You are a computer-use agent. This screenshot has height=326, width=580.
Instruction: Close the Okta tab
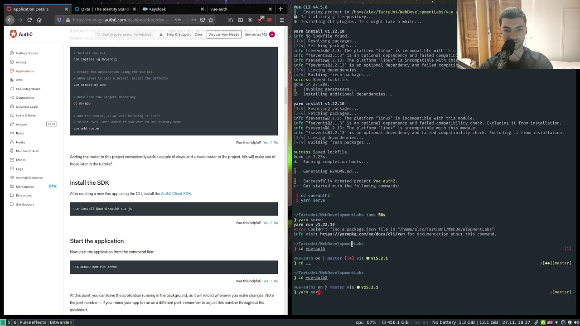(134, 9)
